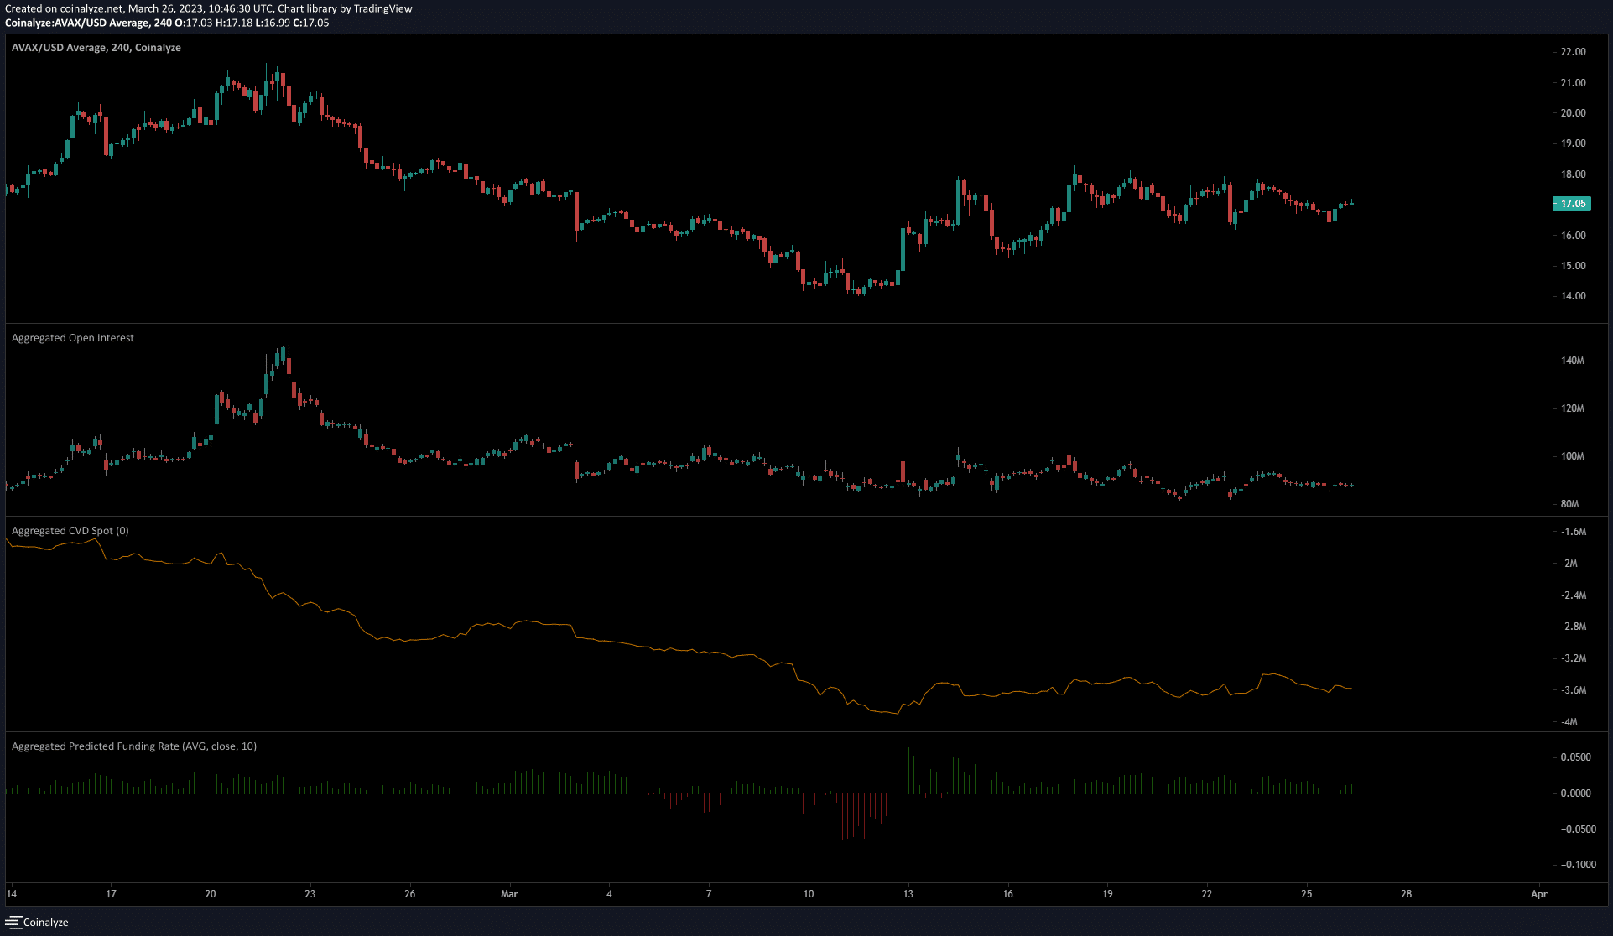Click the Mar date label on time axis
This screenshot has height=936, width=1613.
pyautogui.click(x=509, y=894)
